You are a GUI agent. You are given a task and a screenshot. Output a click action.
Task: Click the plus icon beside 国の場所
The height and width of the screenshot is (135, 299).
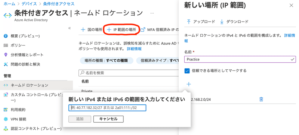coord(83,30)
